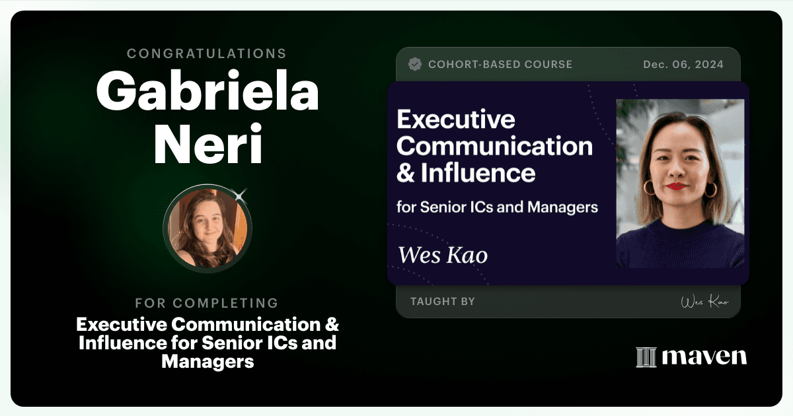Open the Executive Communication & Influence card title

tap(495, 147)
